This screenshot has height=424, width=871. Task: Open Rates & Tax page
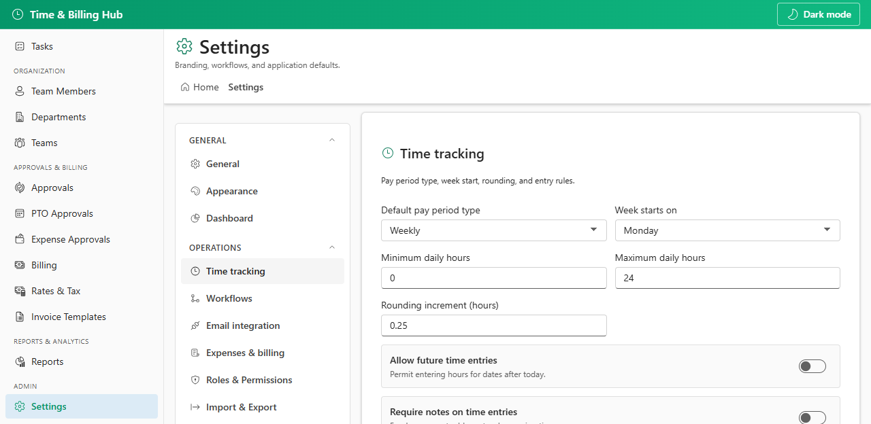(x=82, y=291)
